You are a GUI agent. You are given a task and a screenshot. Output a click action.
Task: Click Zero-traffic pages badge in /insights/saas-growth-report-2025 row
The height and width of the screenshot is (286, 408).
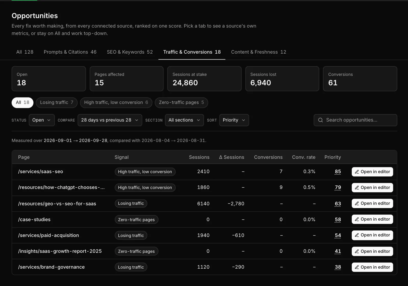coord(136,251)
